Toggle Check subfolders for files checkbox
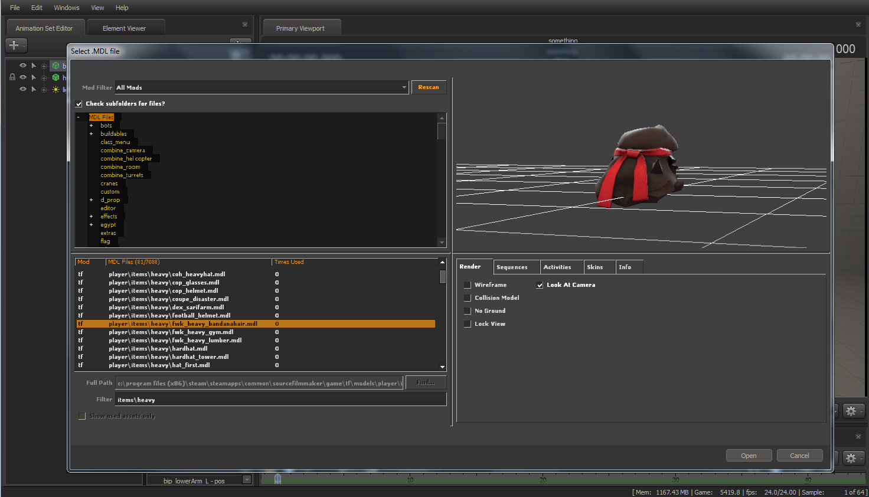This screenshot has height=497, width=869. click(79, 104)
